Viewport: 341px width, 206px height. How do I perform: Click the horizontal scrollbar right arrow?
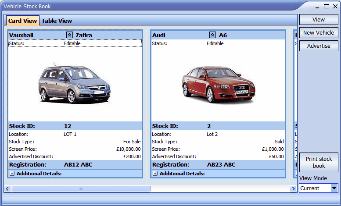293,188
